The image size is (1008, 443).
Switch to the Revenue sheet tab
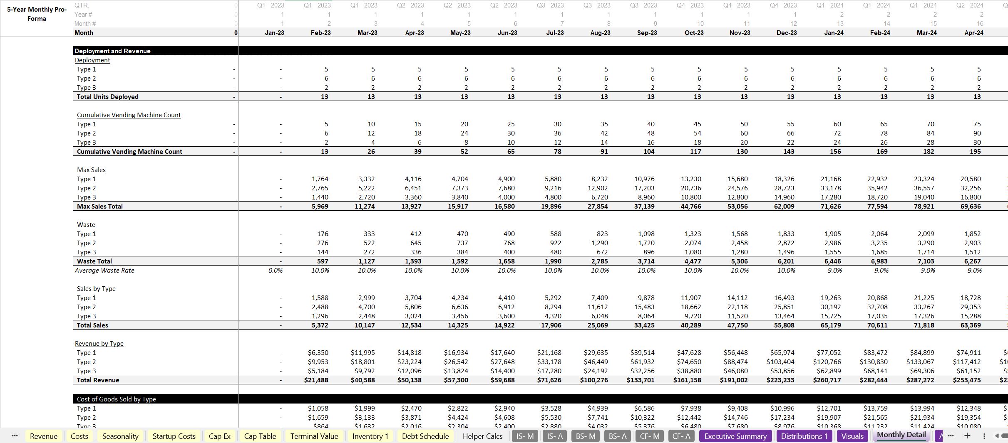(x=44, y=436)
